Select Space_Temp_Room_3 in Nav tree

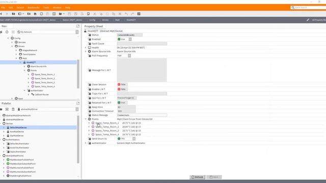tap(45, 82)
